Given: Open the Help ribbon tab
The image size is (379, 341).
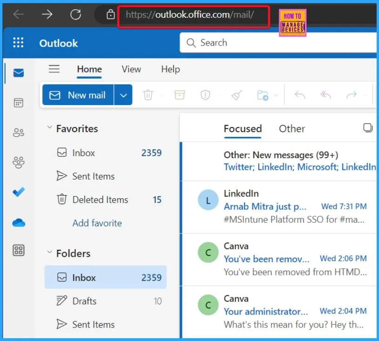Looking at the screenshot, I should tap(170, 69).
